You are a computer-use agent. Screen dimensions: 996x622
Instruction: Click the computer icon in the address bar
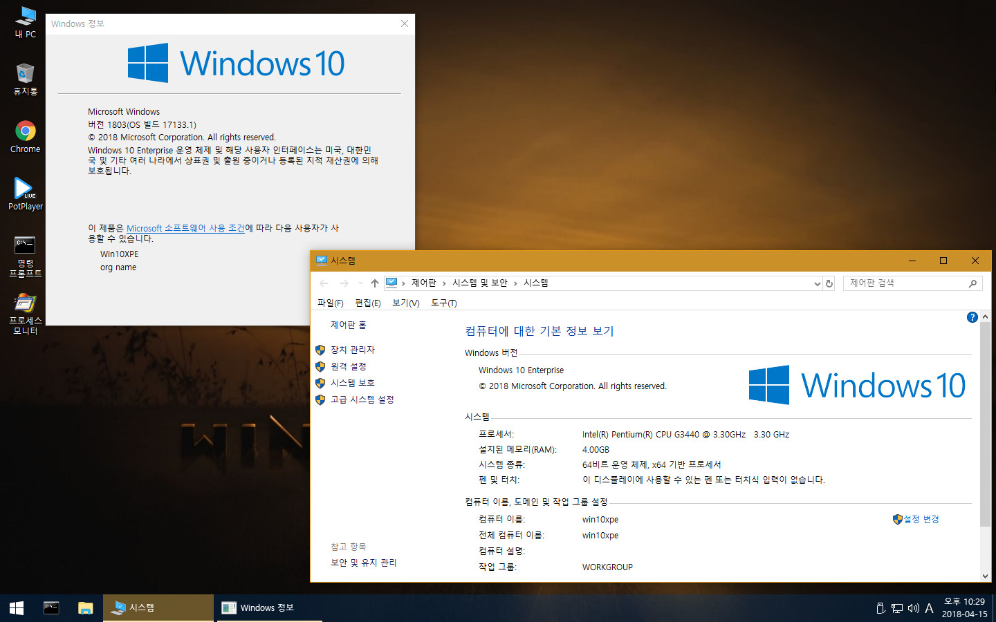pyautogui.click(x=391, y=283)
